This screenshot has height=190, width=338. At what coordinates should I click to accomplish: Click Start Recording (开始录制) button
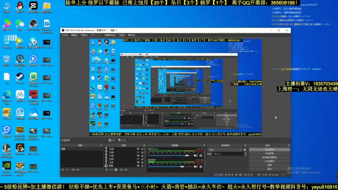pyautogui.click(x=270, y=153)
